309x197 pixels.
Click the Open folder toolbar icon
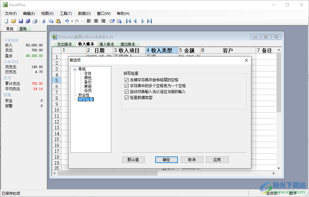click(13, 21)
